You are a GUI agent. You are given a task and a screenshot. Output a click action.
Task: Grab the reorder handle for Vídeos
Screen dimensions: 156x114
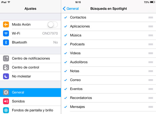tap(151, 53)
